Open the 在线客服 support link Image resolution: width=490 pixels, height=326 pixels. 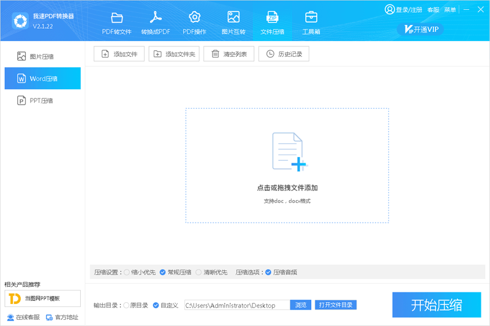pyautogui.click(x=23, y=317)
